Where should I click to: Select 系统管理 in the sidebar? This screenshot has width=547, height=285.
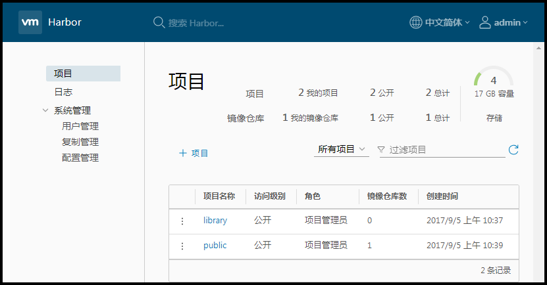72,110
